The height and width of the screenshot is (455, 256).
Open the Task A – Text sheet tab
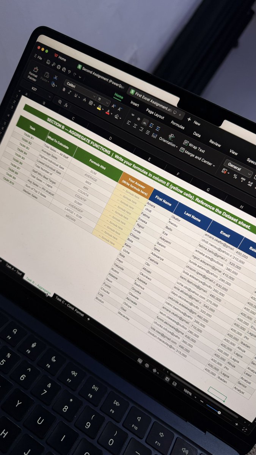pyautogui.click(x=14, y=270)
